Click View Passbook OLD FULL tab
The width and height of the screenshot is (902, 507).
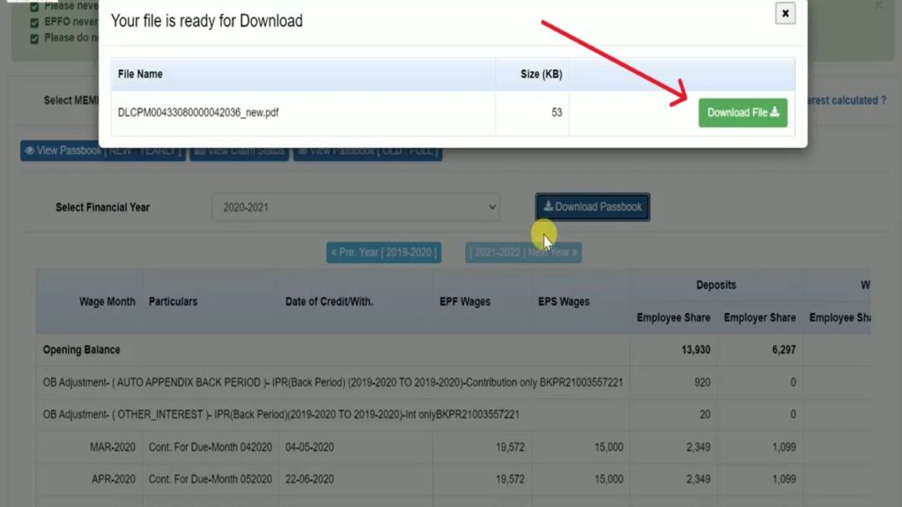368,151
